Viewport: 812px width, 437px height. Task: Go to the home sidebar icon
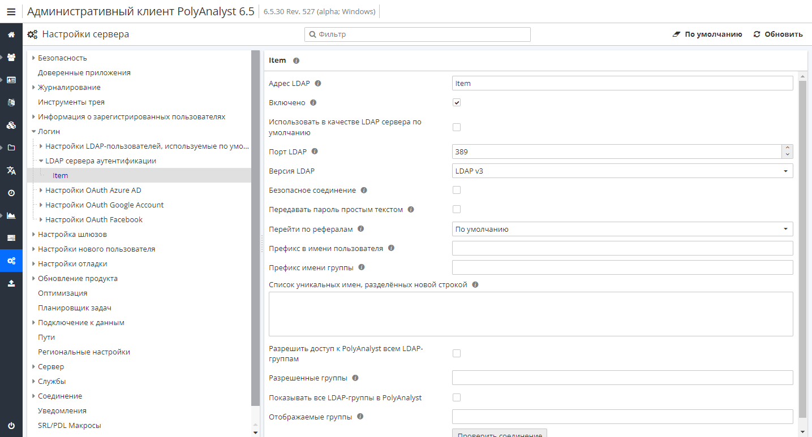point(11,34)
